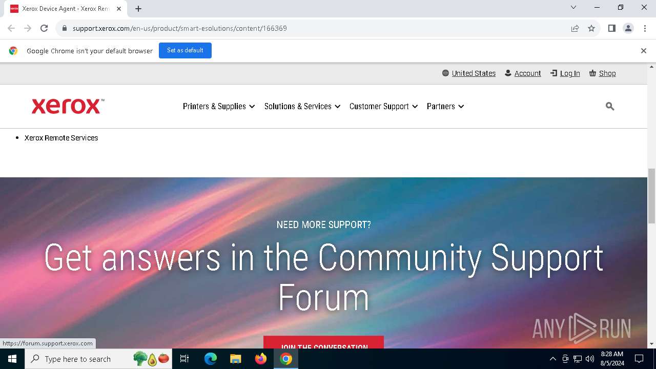Open the Windows Start menu
This screenshot has width=656, height=369.
click(x=12, y=359)
